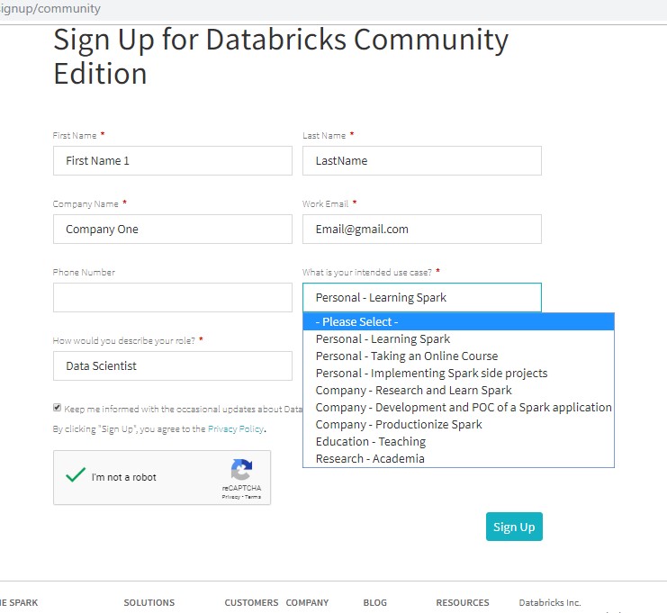This screenshot has width=667, height=613.
Task: Open the intended use case dropdown
Action: (421, 298)
